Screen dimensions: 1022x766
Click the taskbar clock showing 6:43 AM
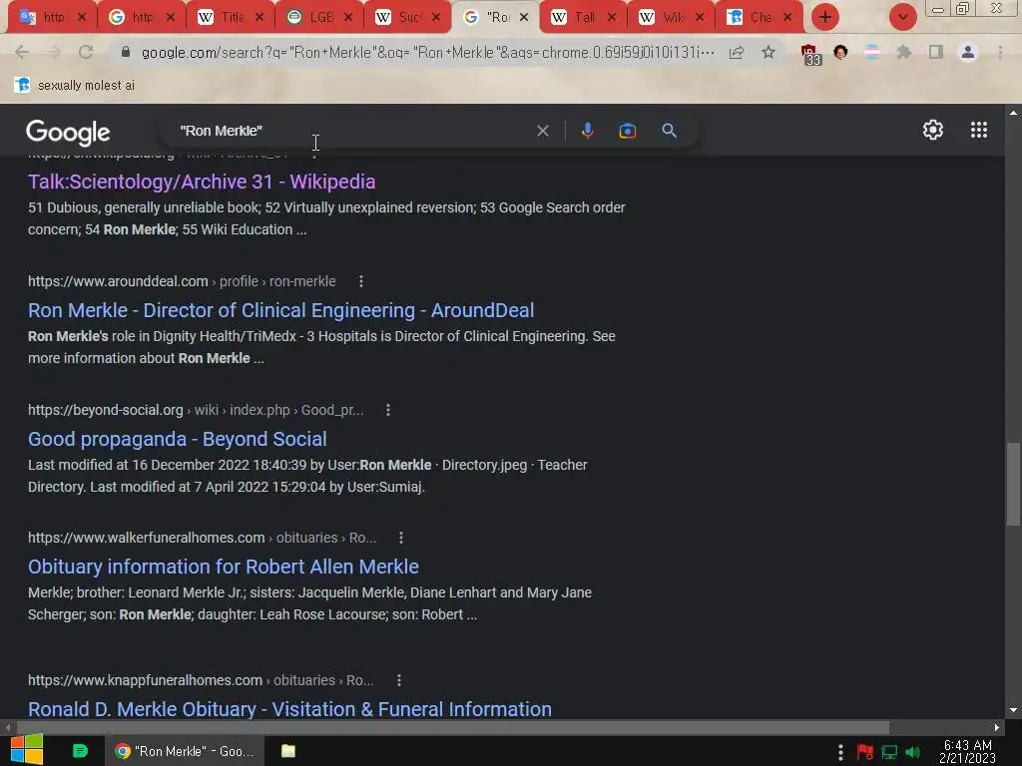(x=967, y=751)
